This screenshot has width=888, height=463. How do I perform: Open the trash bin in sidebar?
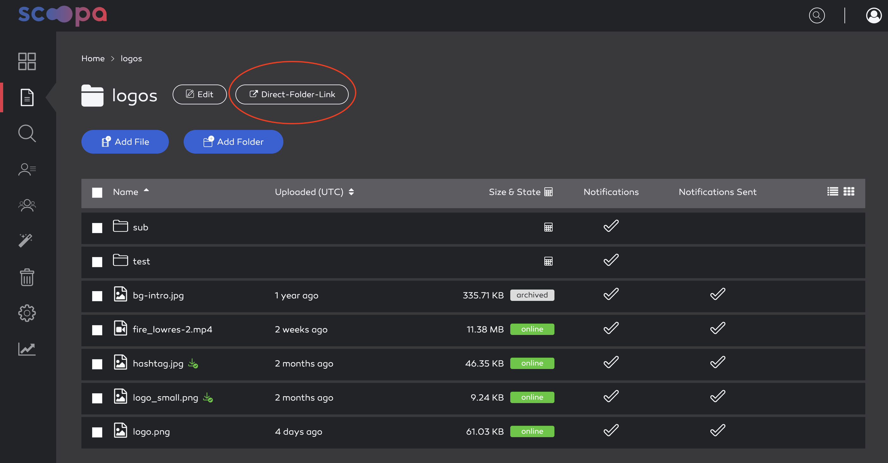tap(27, 277)
